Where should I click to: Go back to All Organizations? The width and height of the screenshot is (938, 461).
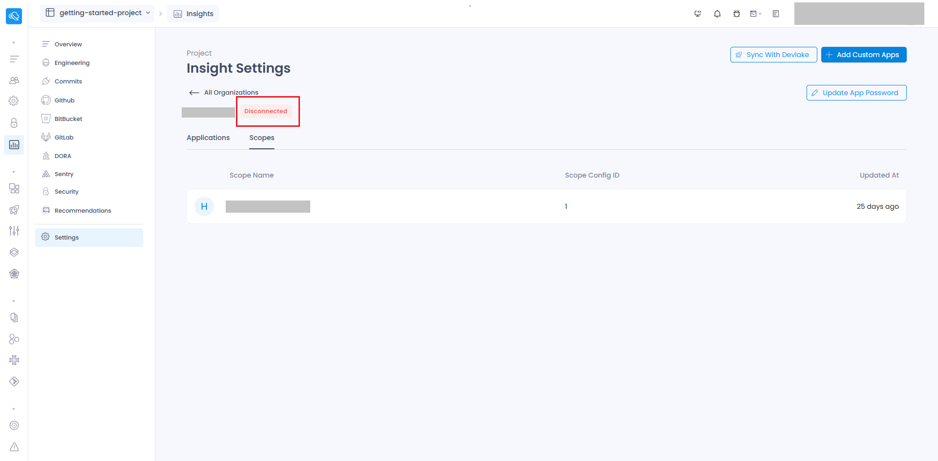pyautogui.click(x=224, y=92)
